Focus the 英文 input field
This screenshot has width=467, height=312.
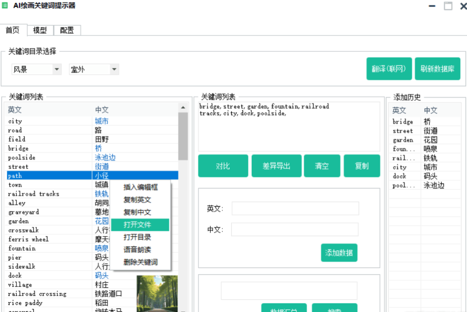point(295,209)
